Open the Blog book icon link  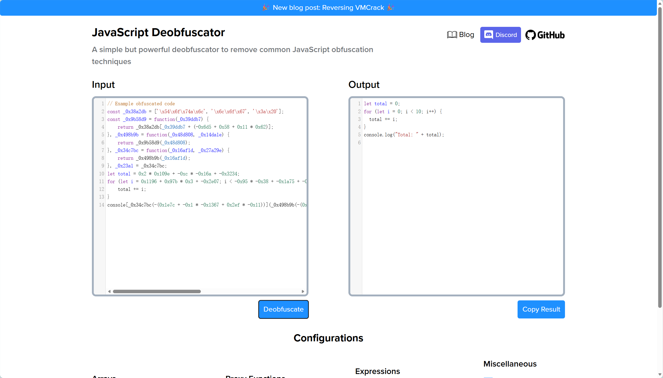tap(461, 35)
